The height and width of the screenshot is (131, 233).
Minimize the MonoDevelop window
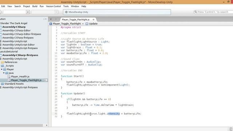click(224, 2)
